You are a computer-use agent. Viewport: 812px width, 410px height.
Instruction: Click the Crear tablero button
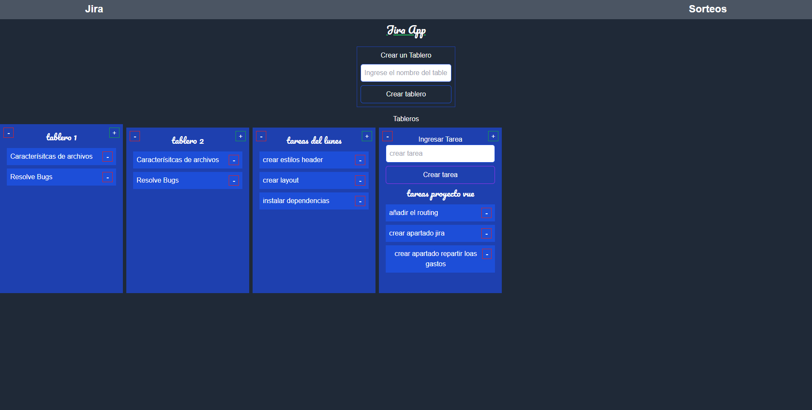click(x=406, y=94)
